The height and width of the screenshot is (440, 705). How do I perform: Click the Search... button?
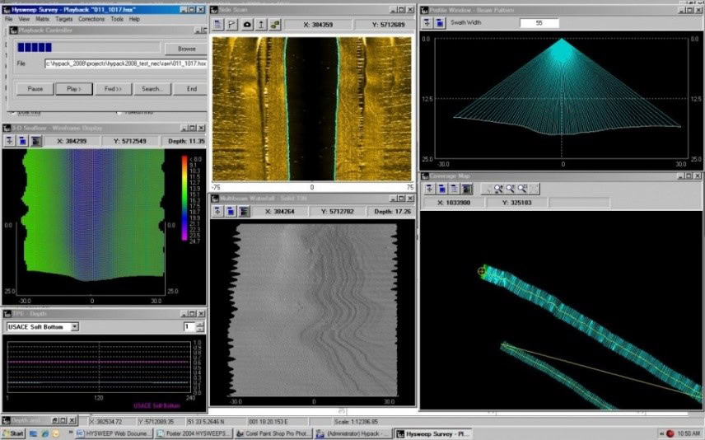(152, 89)
